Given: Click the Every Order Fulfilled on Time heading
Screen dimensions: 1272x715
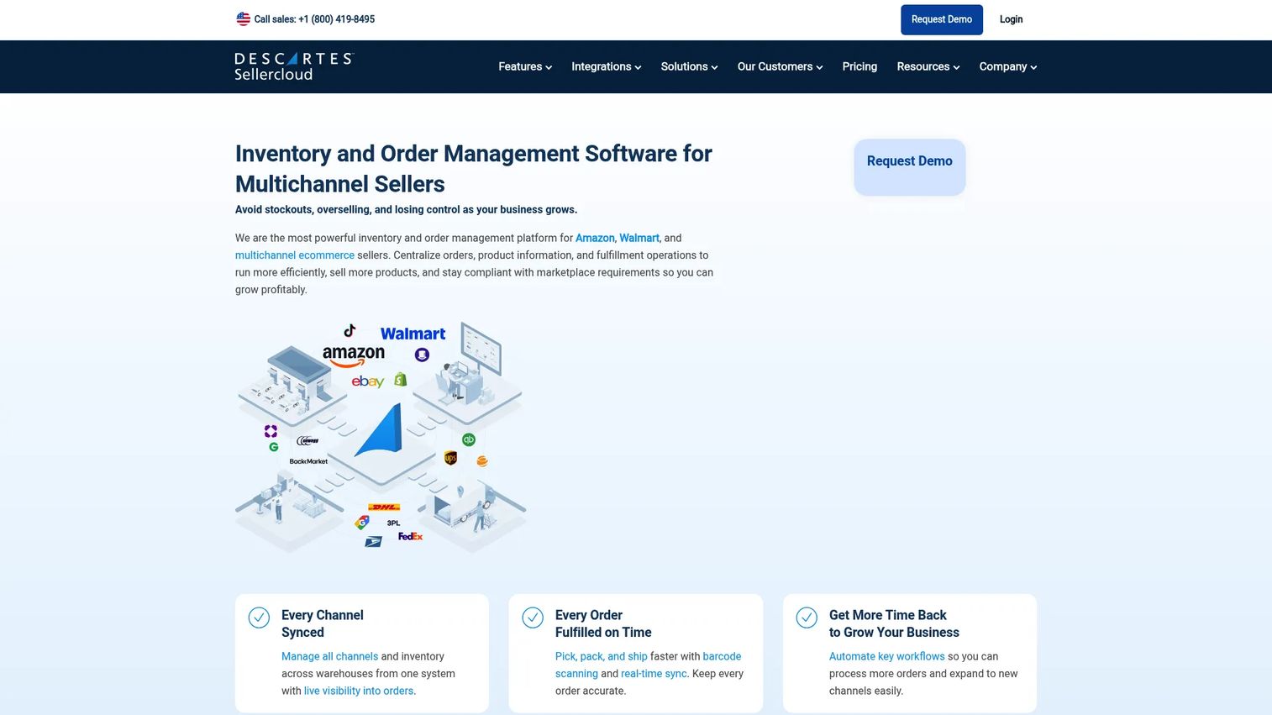Looking at the screenshot, I should [603, 623].
